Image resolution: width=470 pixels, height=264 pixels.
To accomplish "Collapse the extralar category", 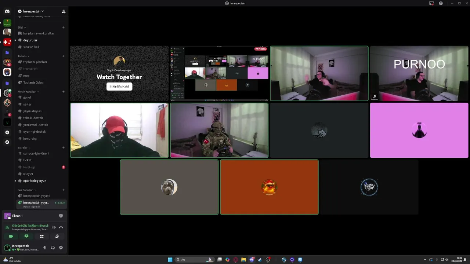I will tap(24, 147).
